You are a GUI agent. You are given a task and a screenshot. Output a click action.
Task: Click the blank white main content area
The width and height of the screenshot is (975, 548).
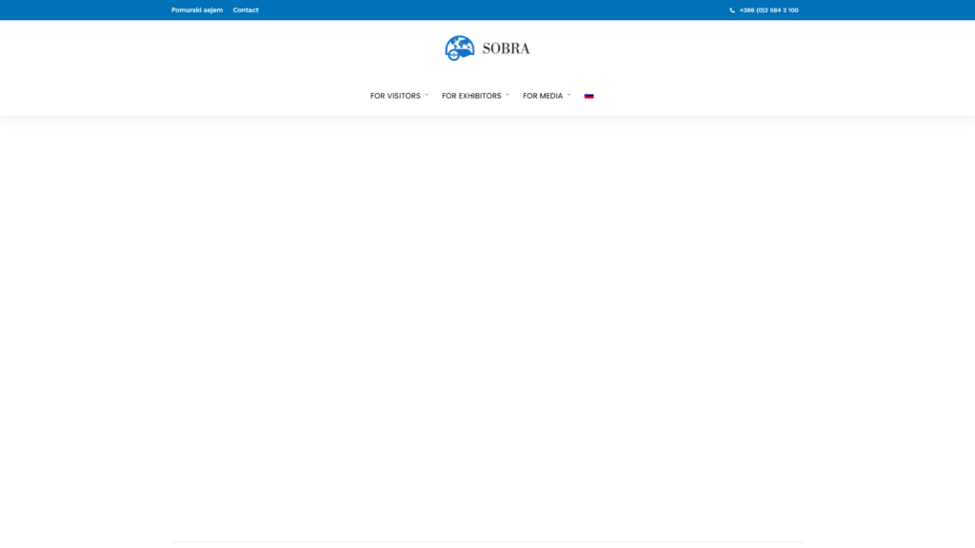coord(487,323)
